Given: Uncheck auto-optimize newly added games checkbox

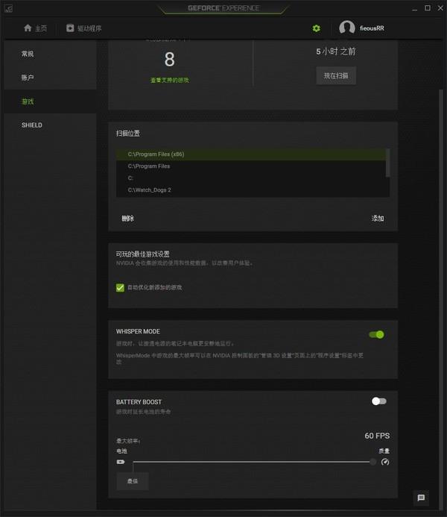Looking at the screenshot, I should (120, 287).
